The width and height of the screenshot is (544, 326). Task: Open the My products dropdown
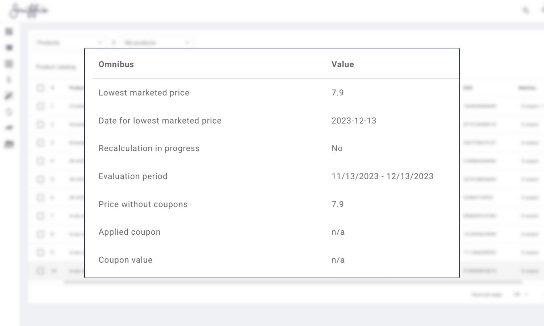(x=157, y=43)
